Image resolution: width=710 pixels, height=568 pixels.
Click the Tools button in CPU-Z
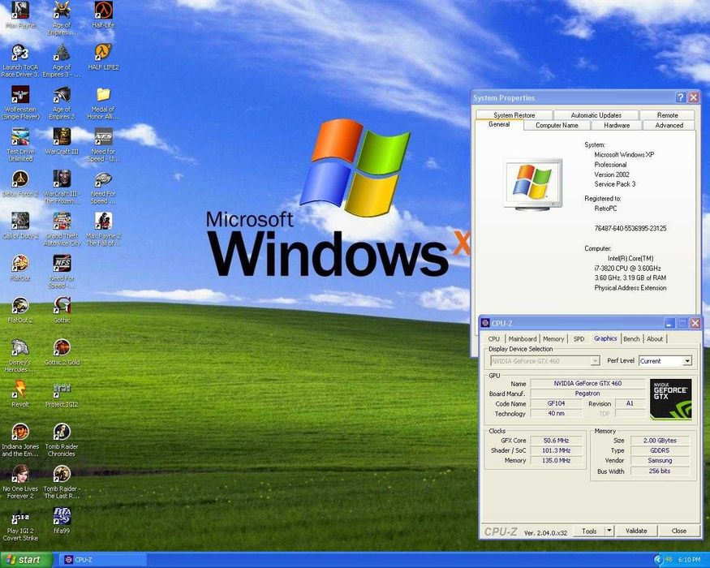589,531
